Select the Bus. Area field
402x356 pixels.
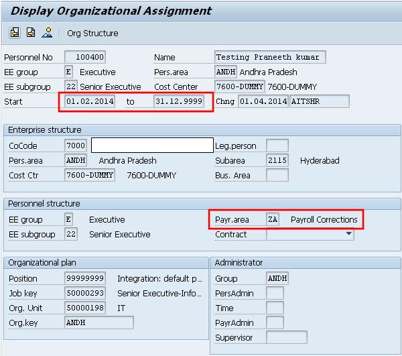click(277, 175)
